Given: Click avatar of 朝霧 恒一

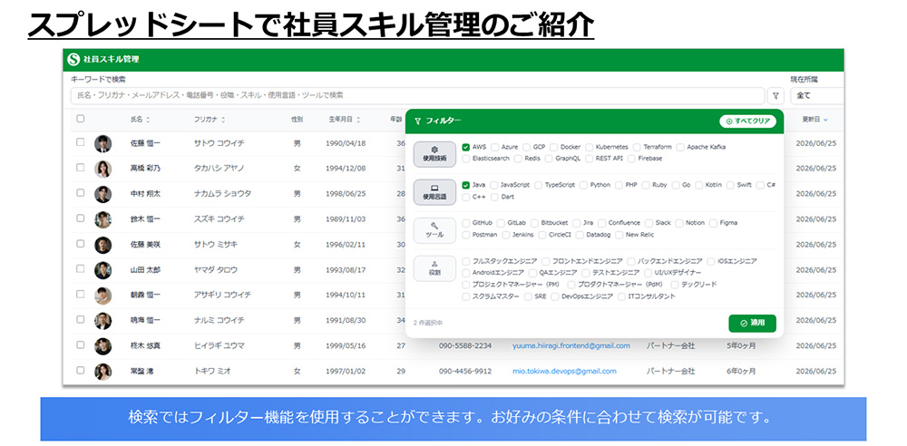Looking at the screenshot, I should pos(103,295).
